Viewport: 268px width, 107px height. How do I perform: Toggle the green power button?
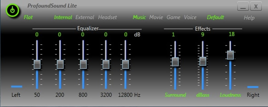pyautogui.click(x=12, y=10)
